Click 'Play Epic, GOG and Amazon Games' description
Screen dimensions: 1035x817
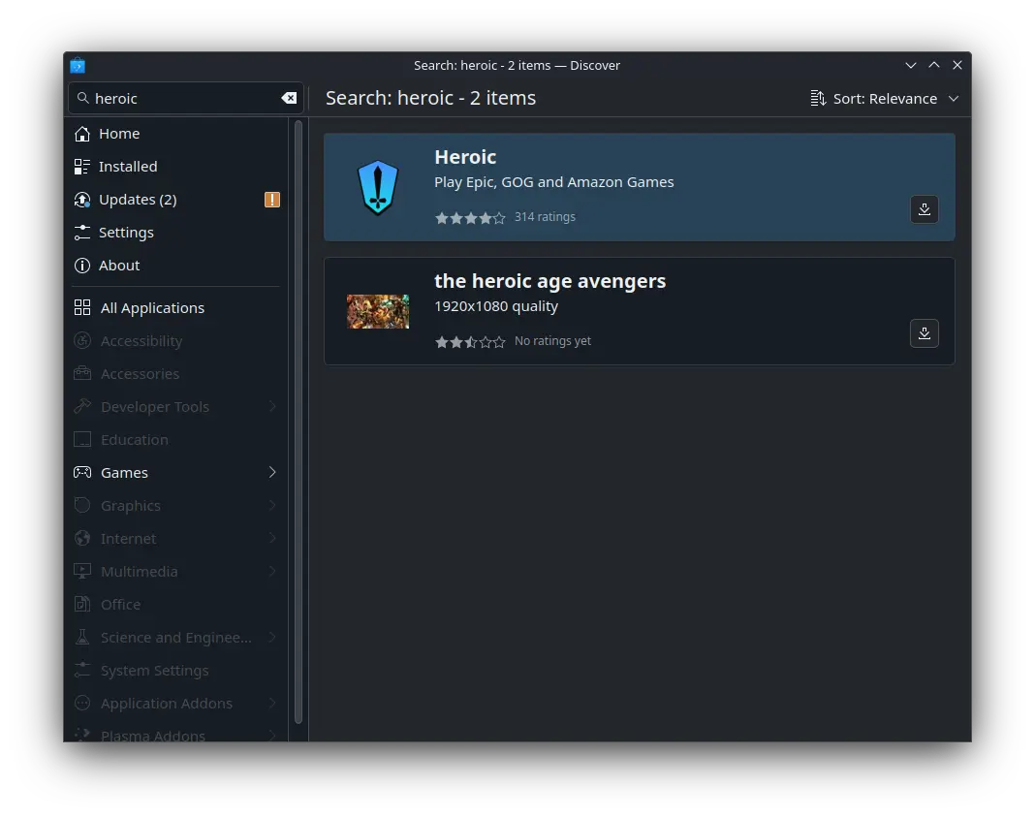click(553, 182)
